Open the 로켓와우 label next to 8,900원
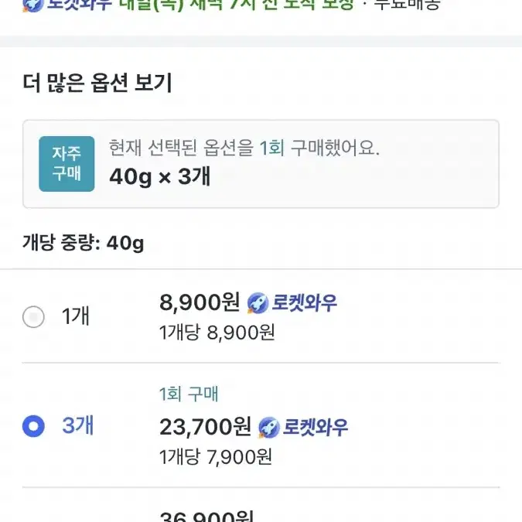 pyautogui.click(x=304, y=303)
